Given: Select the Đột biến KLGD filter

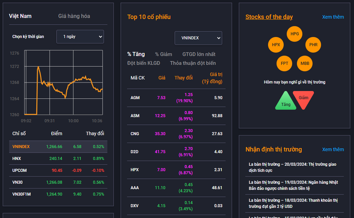Looking at the screenshot, I should [x=144, y=63].
